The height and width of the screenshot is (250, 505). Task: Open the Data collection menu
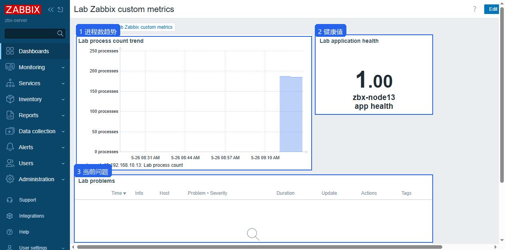pyautogui.click(x=35, y=131)
